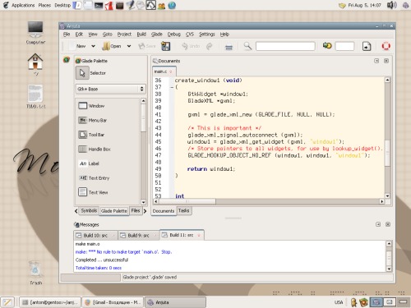Click the palette list scrollbar down arrow
This screenshot has width=411, height=308.
(x=143, y=202)
